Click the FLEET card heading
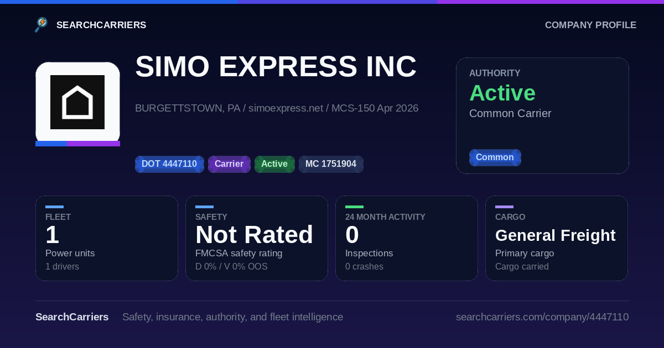Screen dimensions: 664x348 point(58,217)
